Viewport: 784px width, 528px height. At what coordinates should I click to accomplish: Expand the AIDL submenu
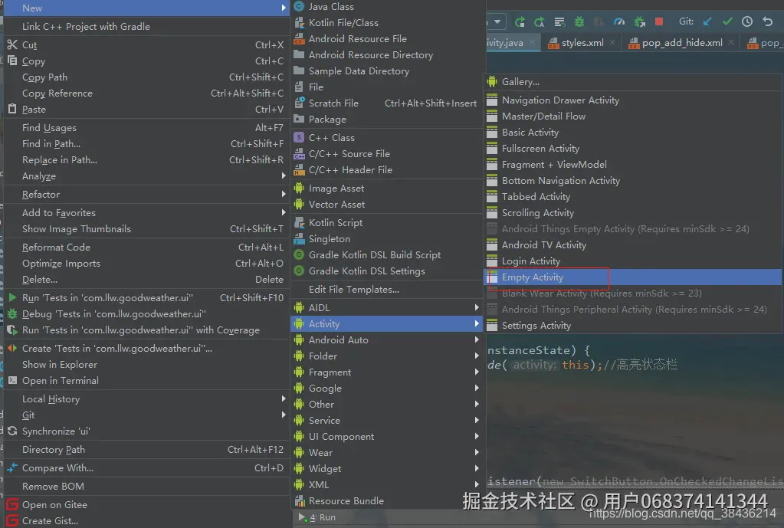pyautogui.click(x=386, y=308)
